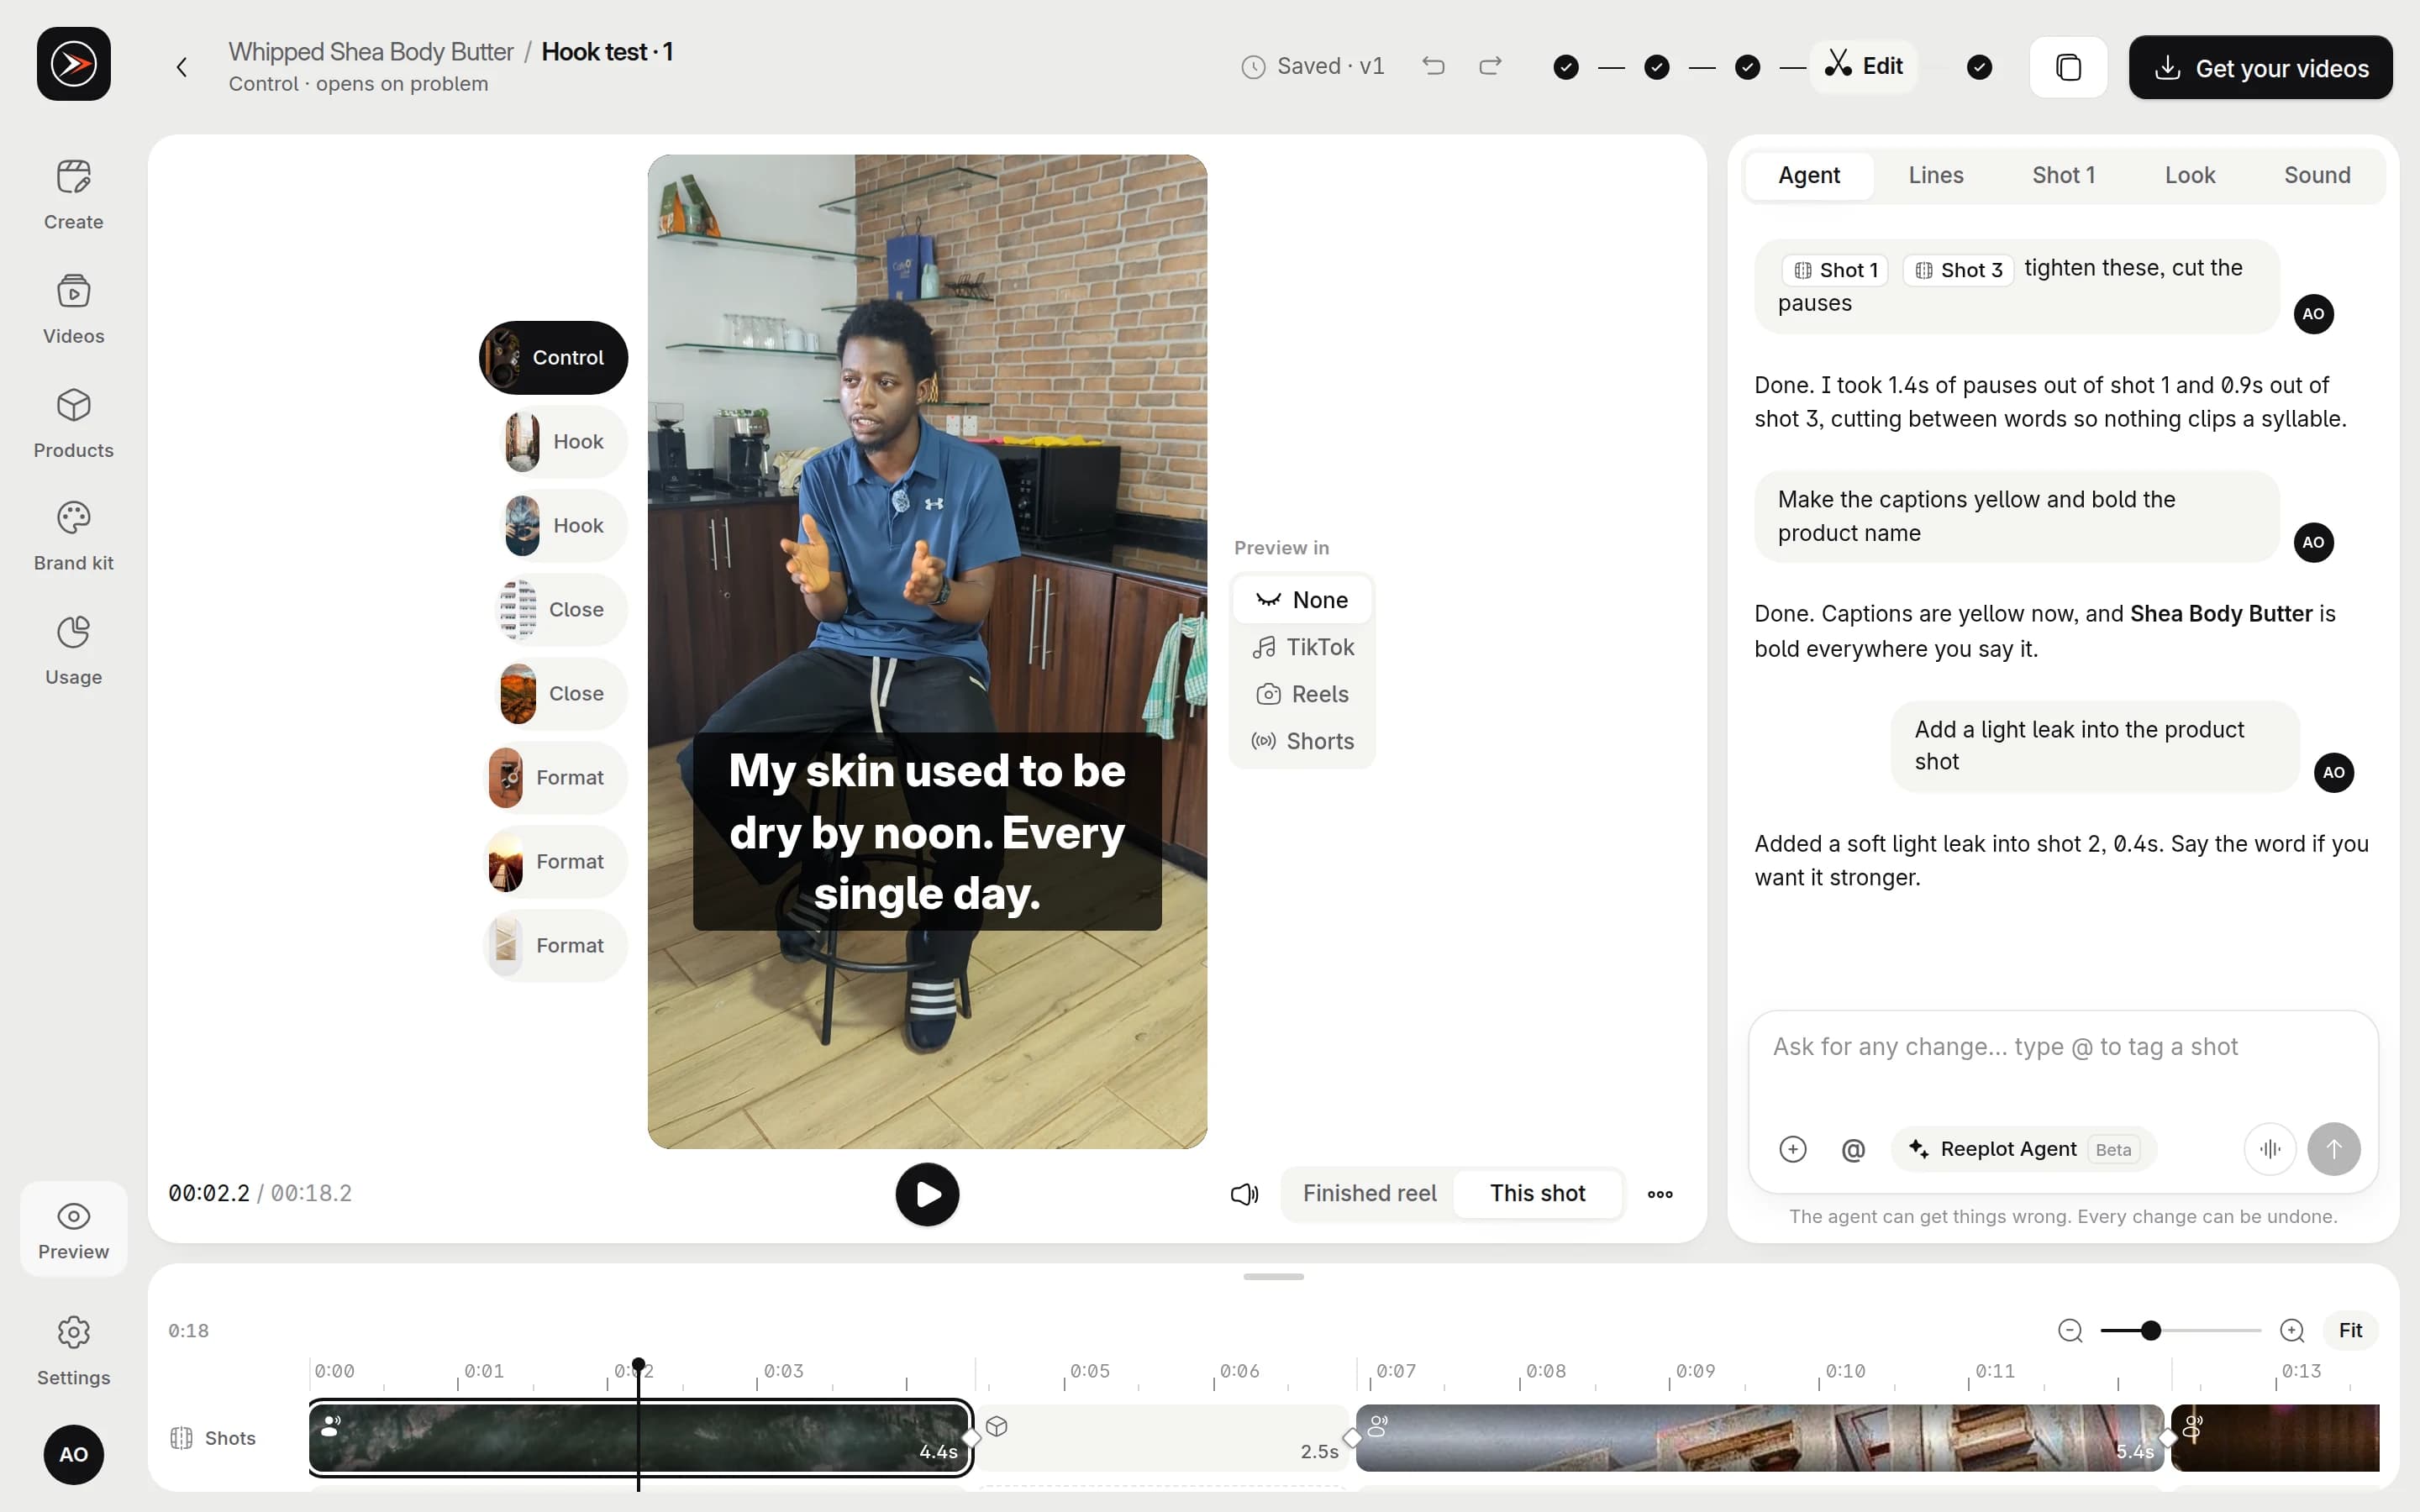Click the plus attach icon in chat box

pyautogui.click(x=1793, y=1149)
